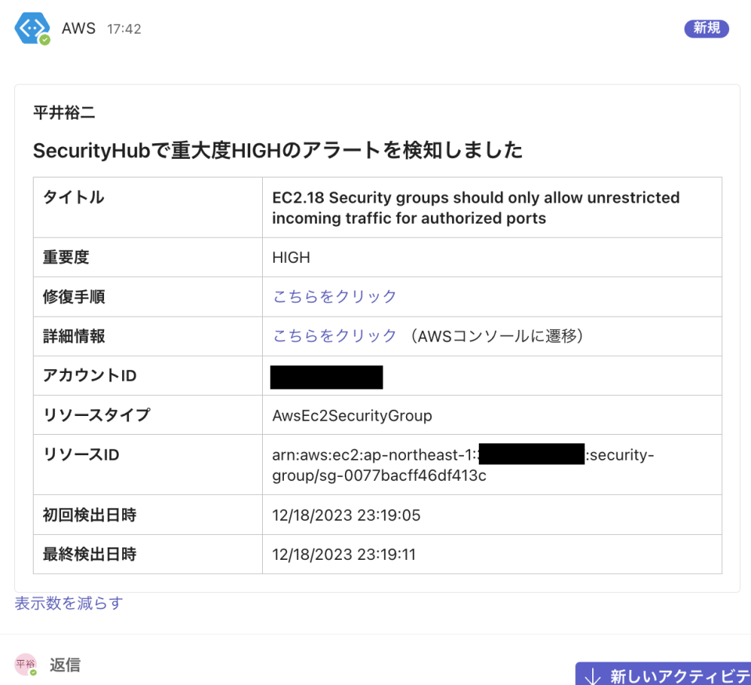The height and width of the screenshot is (685, 751).
Task: Click the redacted アカウントID black bar
Action: (x=326, y=376)
